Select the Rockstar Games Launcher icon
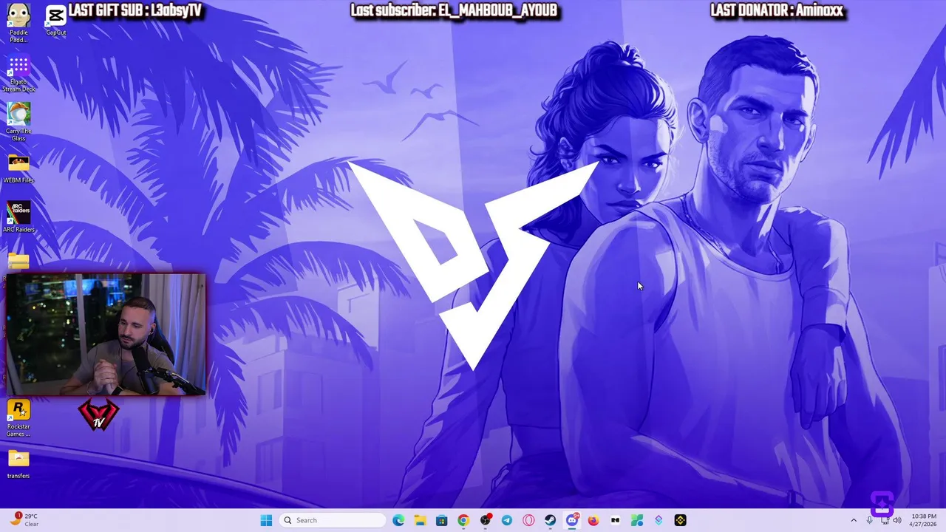This screenshot has width=946, height=532. click(x=18, y=418)
